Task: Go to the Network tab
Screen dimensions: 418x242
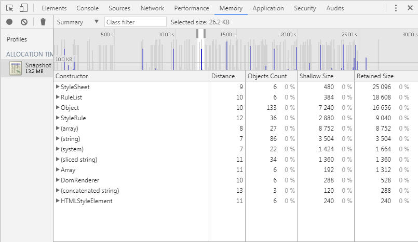Action: click(152, 8)
